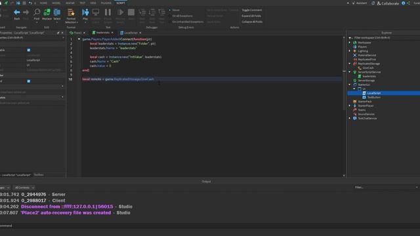The height and width of the screenshot is (236, 420).
Task: Click the Step Over debugger icon
Action: point(152,12)
